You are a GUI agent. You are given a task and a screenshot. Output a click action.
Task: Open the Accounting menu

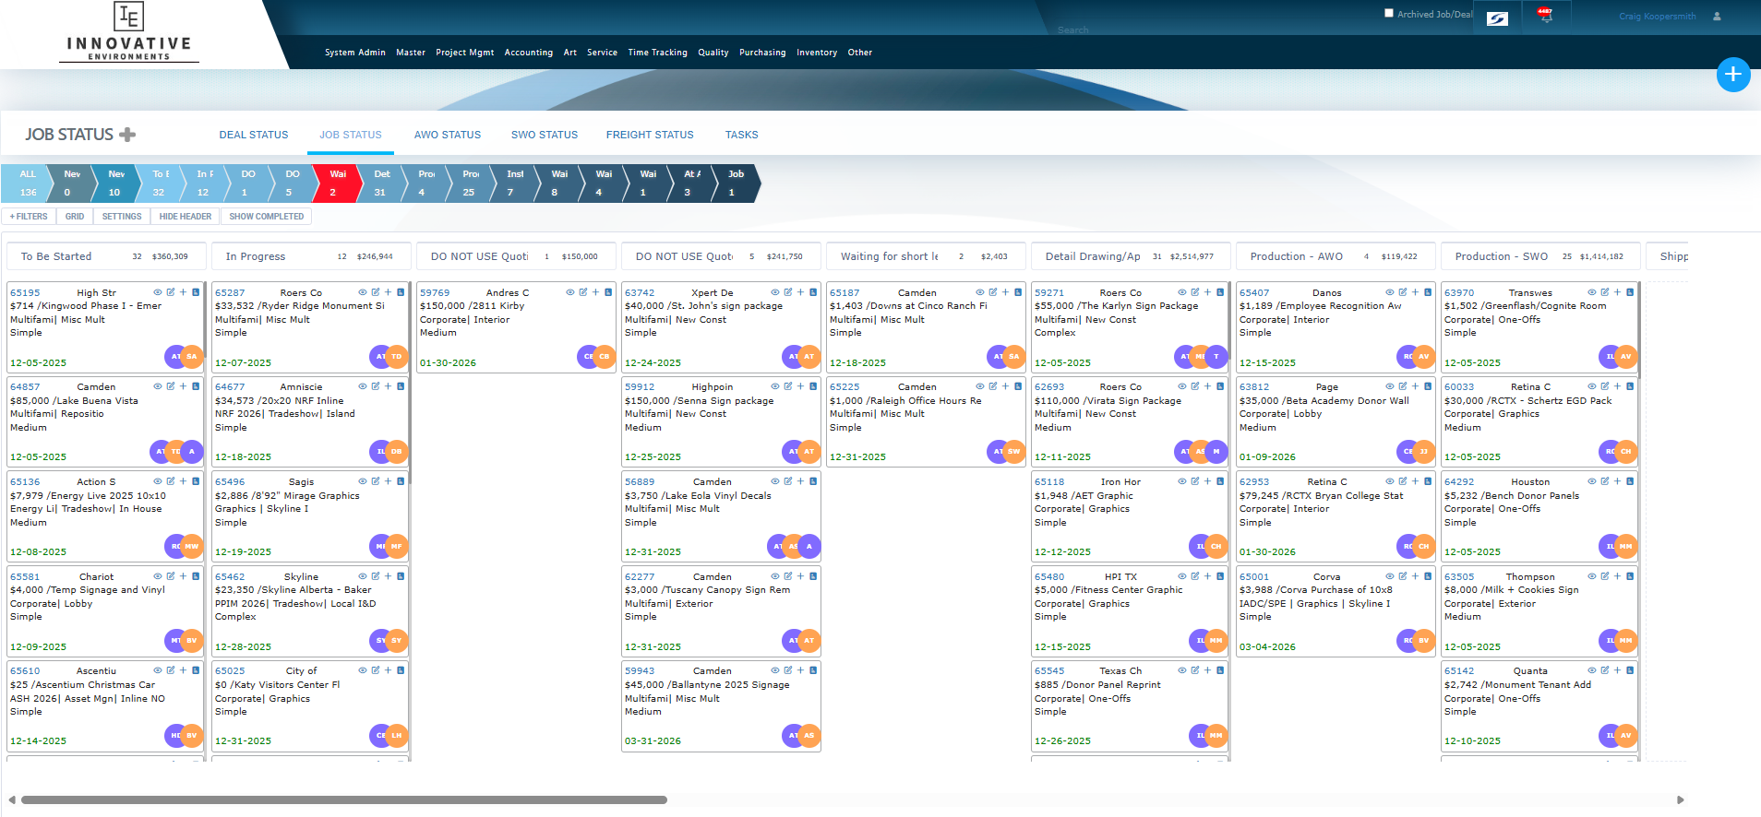click(x=529, y=53)
